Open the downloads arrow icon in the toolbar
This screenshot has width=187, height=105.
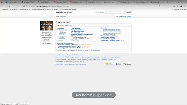178,6
